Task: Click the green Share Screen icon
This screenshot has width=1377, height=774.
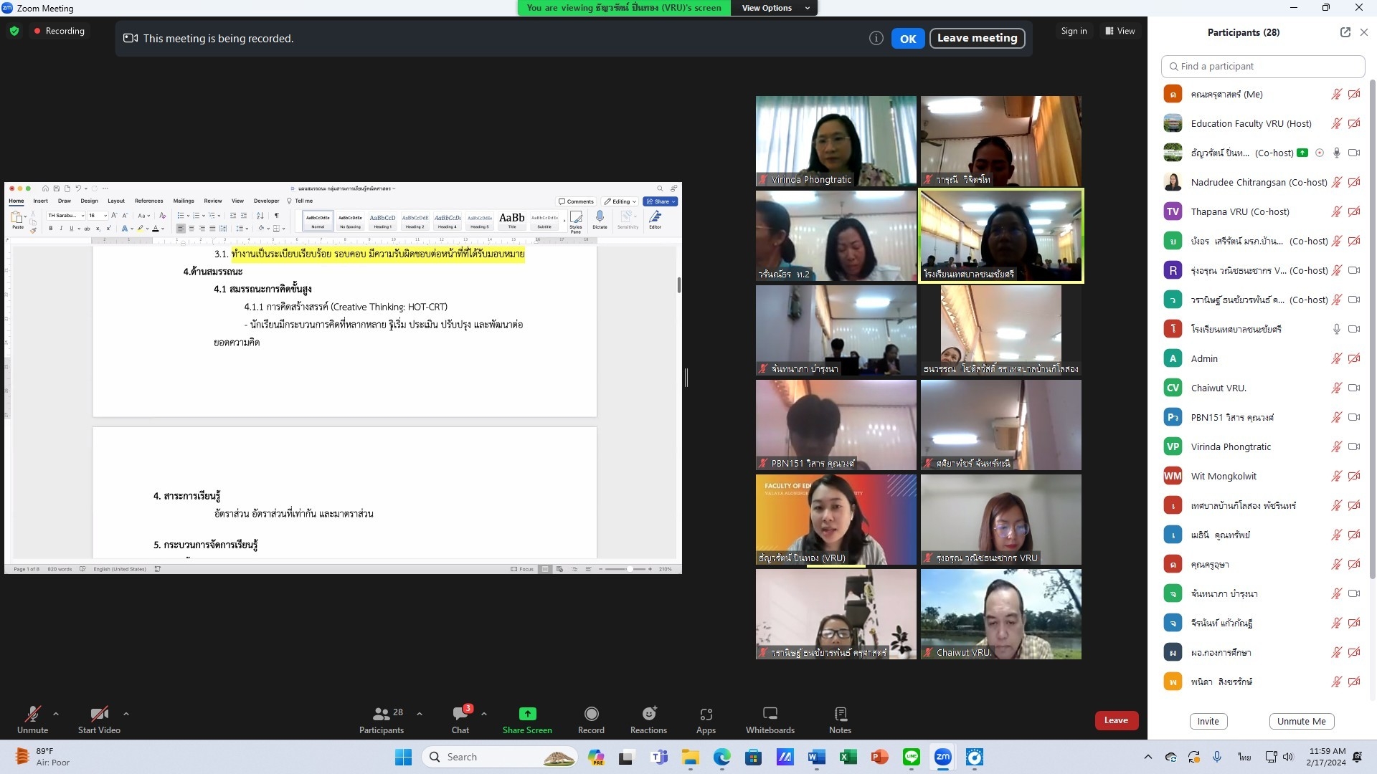Action: [x=527, y=714]
